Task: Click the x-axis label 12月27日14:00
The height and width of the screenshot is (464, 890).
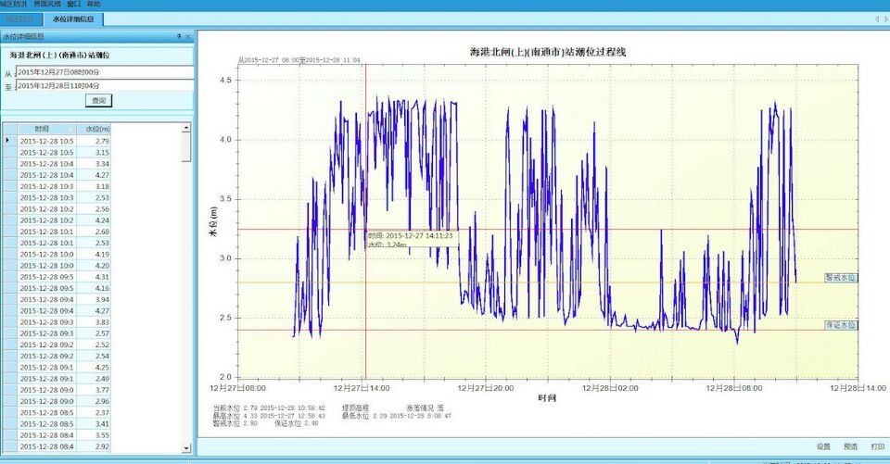Action: pyautogui.click(x=362, y=389)
